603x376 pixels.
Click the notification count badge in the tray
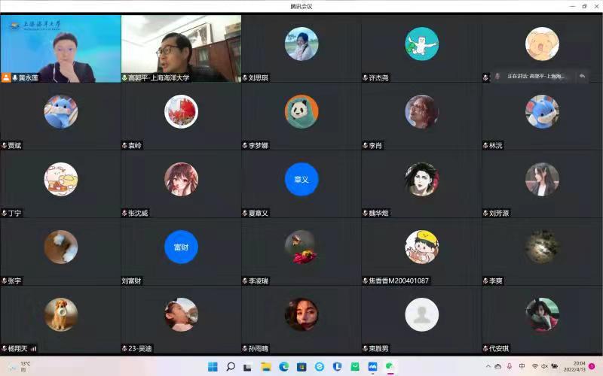coord(592,366)
